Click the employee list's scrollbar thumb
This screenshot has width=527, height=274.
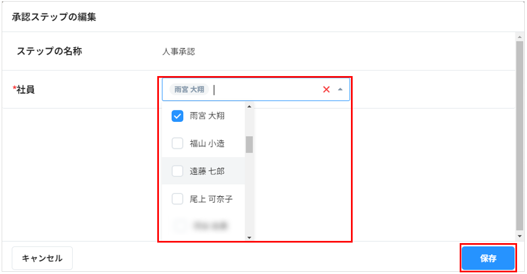click(x=249, y=144)
